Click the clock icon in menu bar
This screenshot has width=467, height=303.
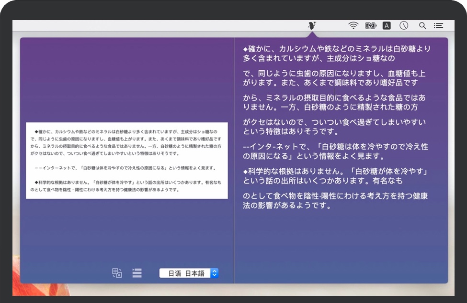tap(404, 26)
